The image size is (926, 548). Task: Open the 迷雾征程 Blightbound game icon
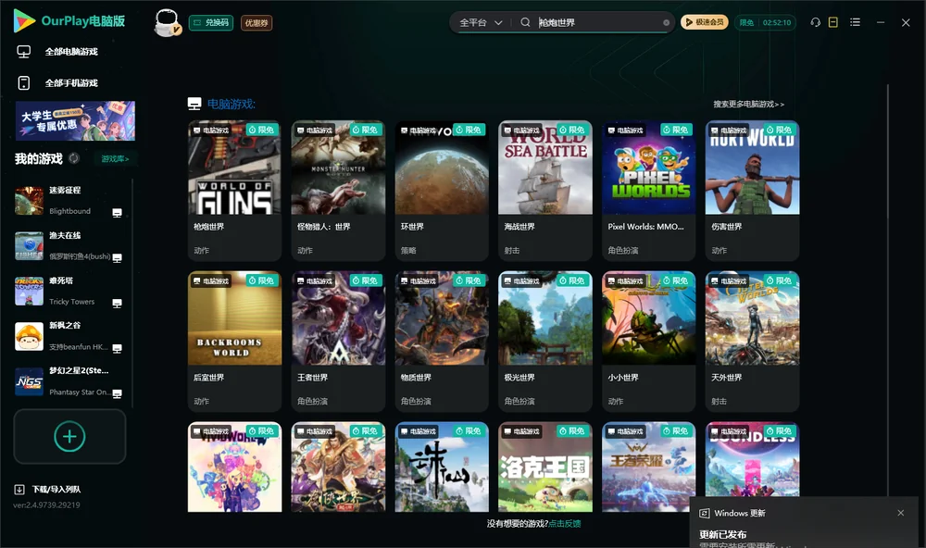[29, 201]
